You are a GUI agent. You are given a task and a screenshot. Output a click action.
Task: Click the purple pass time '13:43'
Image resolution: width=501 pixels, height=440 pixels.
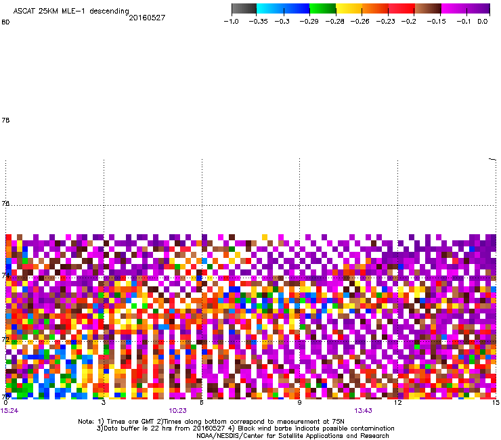(x=363, y=411)
